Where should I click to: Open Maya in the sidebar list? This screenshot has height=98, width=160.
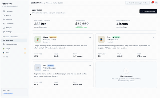(14, 49)
